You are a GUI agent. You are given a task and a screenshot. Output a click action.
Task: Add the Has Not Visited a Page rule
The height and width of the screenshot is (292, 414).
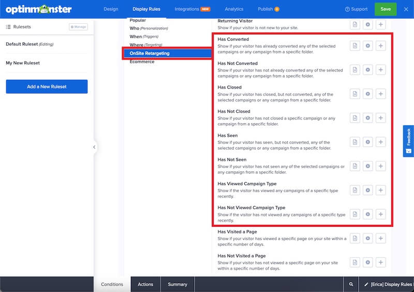380,262
